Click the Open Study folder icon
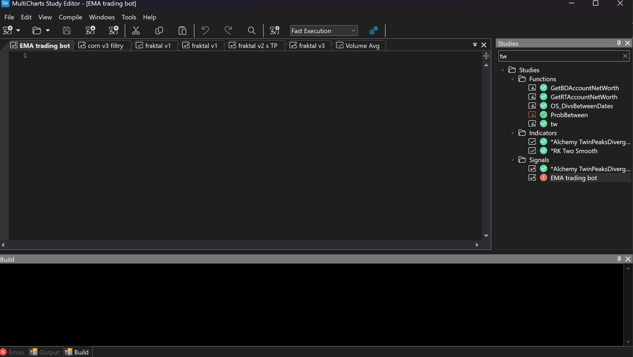Viewport: 633px width, 357px height. point(37,31)
